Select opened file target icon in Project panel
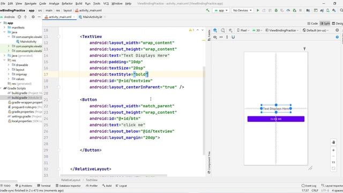The width and height of the screenshot is (343, 193). point(19,17)
